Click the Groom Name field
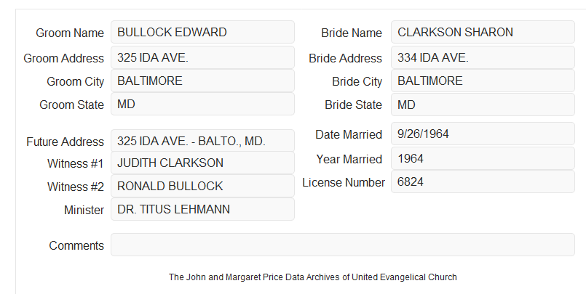 point(202,32)
